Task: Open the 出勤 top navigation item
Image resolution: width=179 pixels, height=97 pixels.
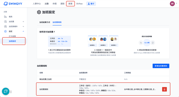Action: (x=47, y=4)
